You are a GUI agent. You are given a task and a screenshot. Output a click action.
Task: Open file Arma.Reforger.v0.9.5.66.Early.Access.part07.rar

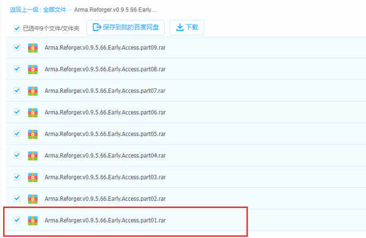[x=105, y=90]
